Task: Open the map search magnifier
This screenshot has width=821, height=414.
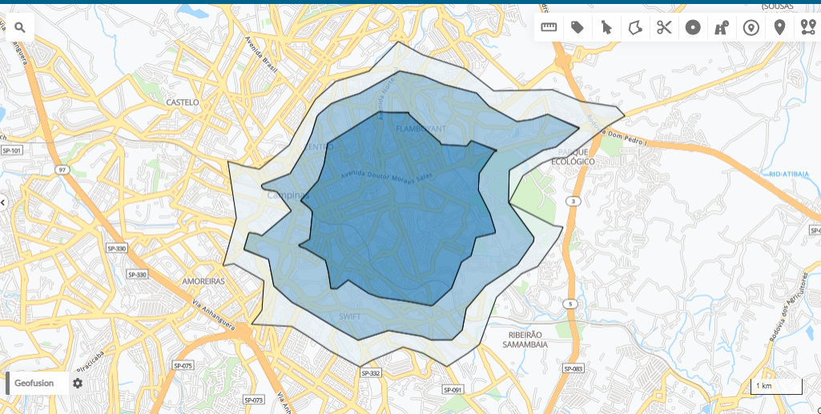Action: (19, 28)
